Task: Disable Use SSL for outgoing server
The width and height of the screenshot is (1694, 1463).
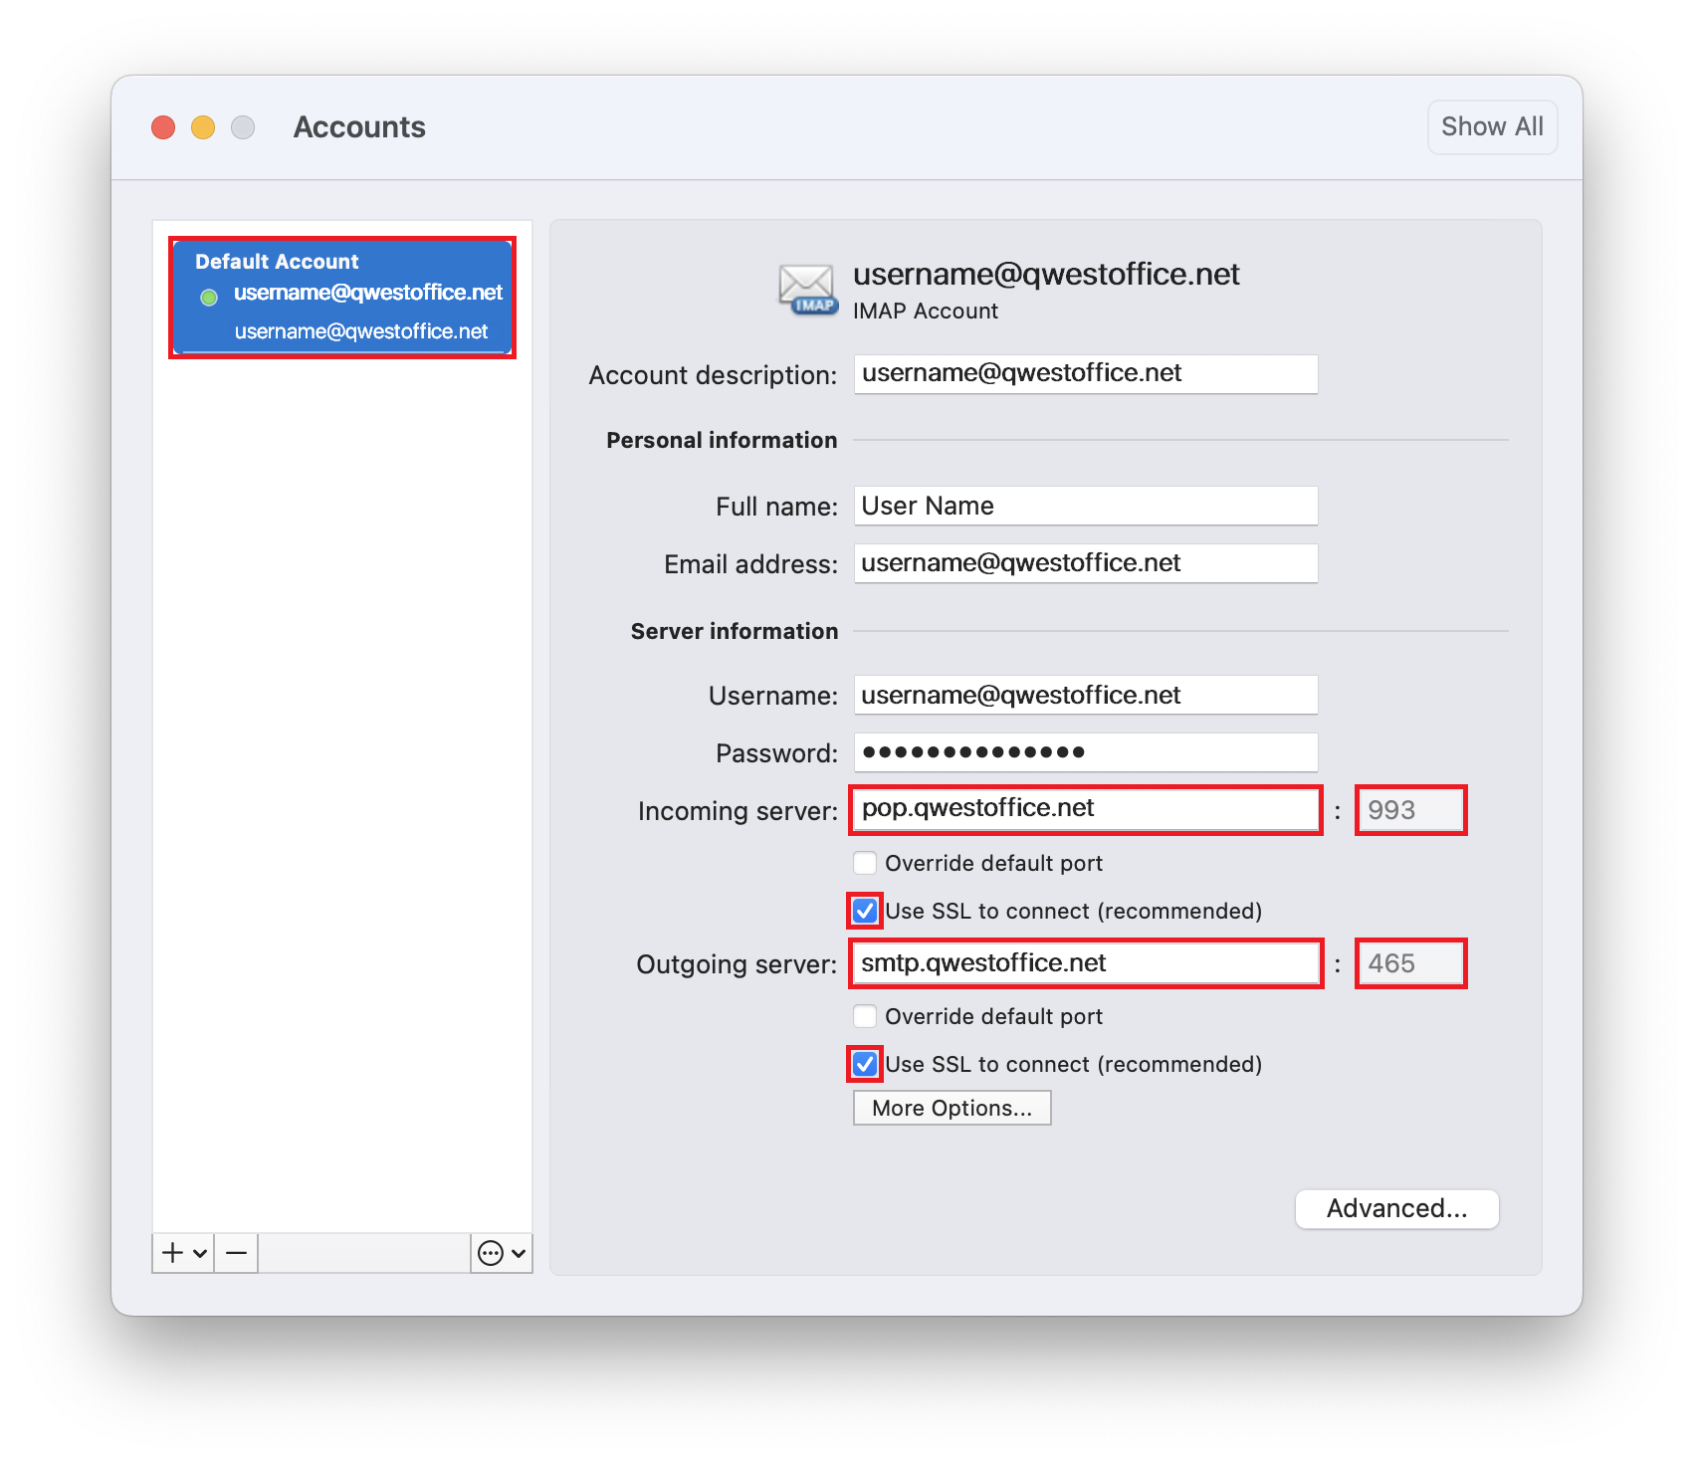Action: coord(865,1064)
